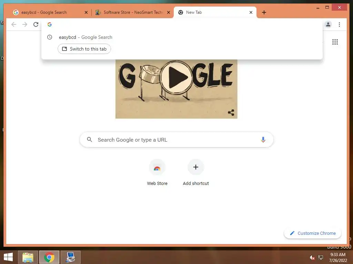
Task: Click the clock history icon beside easybcd
Action: point(50,37)
